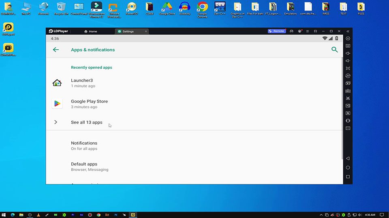The height and width of the screenshot is (218, 389).
Task: Select the Control Panel desktop icon
Action: coord(79,8)
